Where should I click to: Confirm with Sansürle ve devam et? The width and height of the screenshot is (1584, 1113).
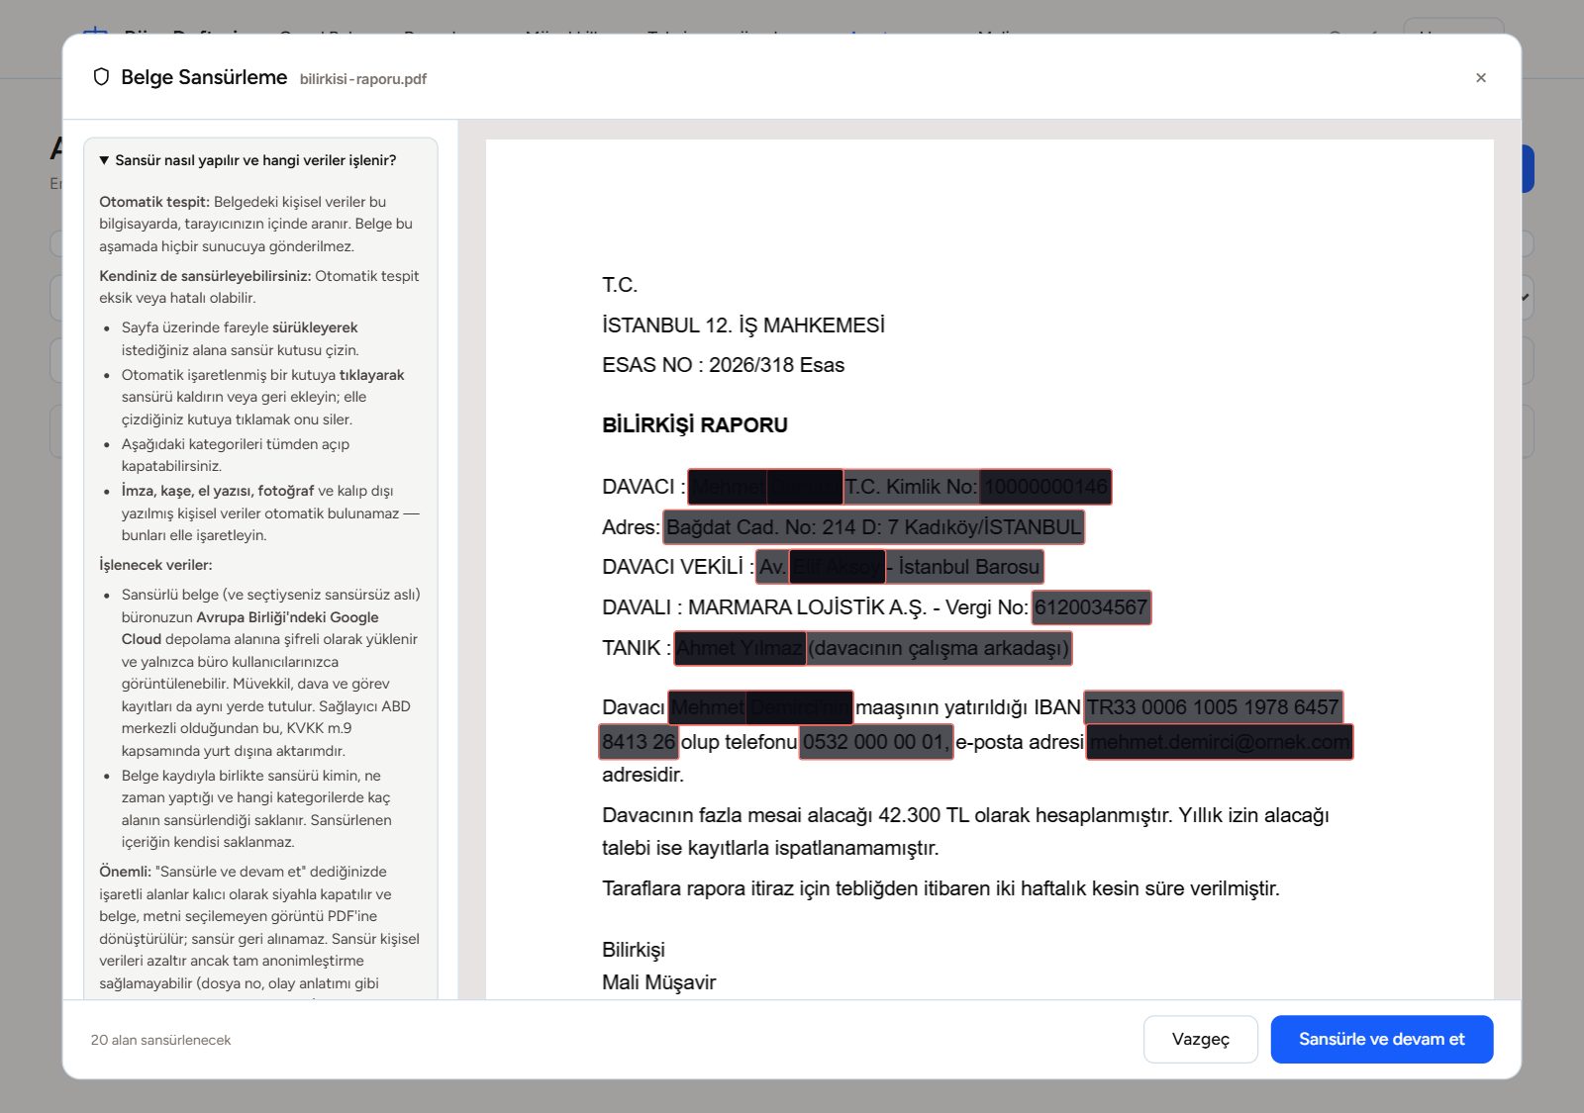click(1382, 1039)
